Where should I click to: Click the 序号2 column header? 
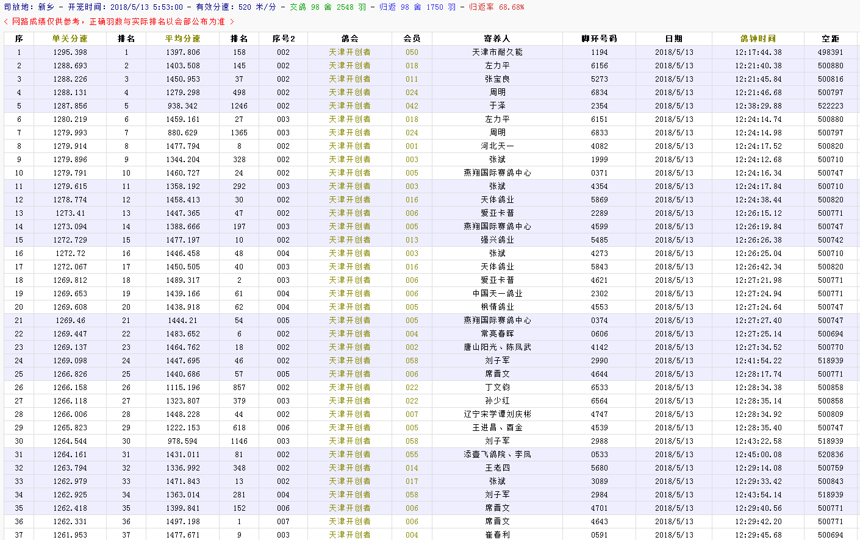[283, 38]
